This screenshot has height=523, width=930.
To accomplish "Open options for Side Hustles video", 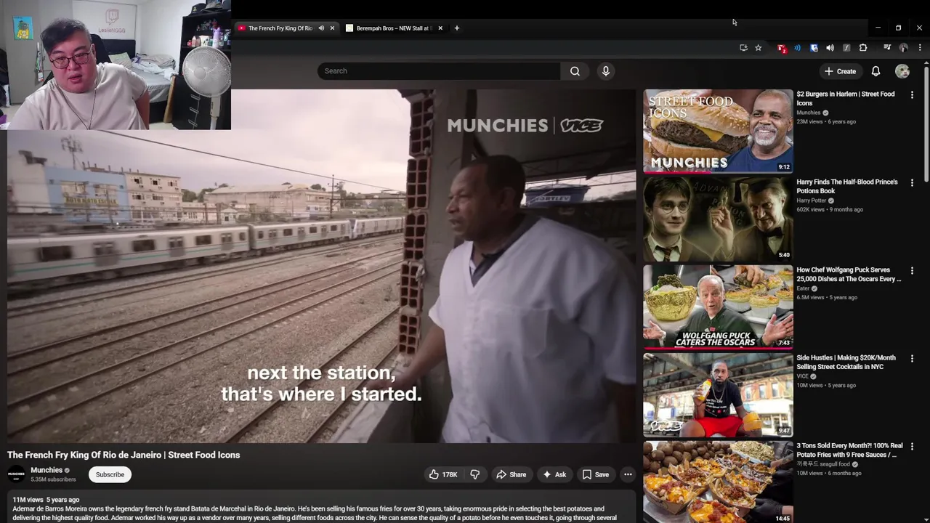I will [912, 358].
